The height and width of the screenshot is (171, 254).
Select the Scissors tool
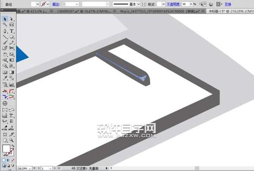(x=11, y=48)
